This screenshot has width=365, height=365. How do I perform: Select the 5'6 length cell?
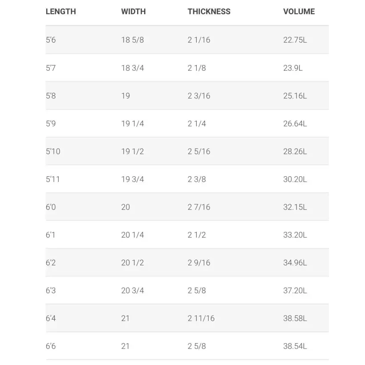point(51,40)
